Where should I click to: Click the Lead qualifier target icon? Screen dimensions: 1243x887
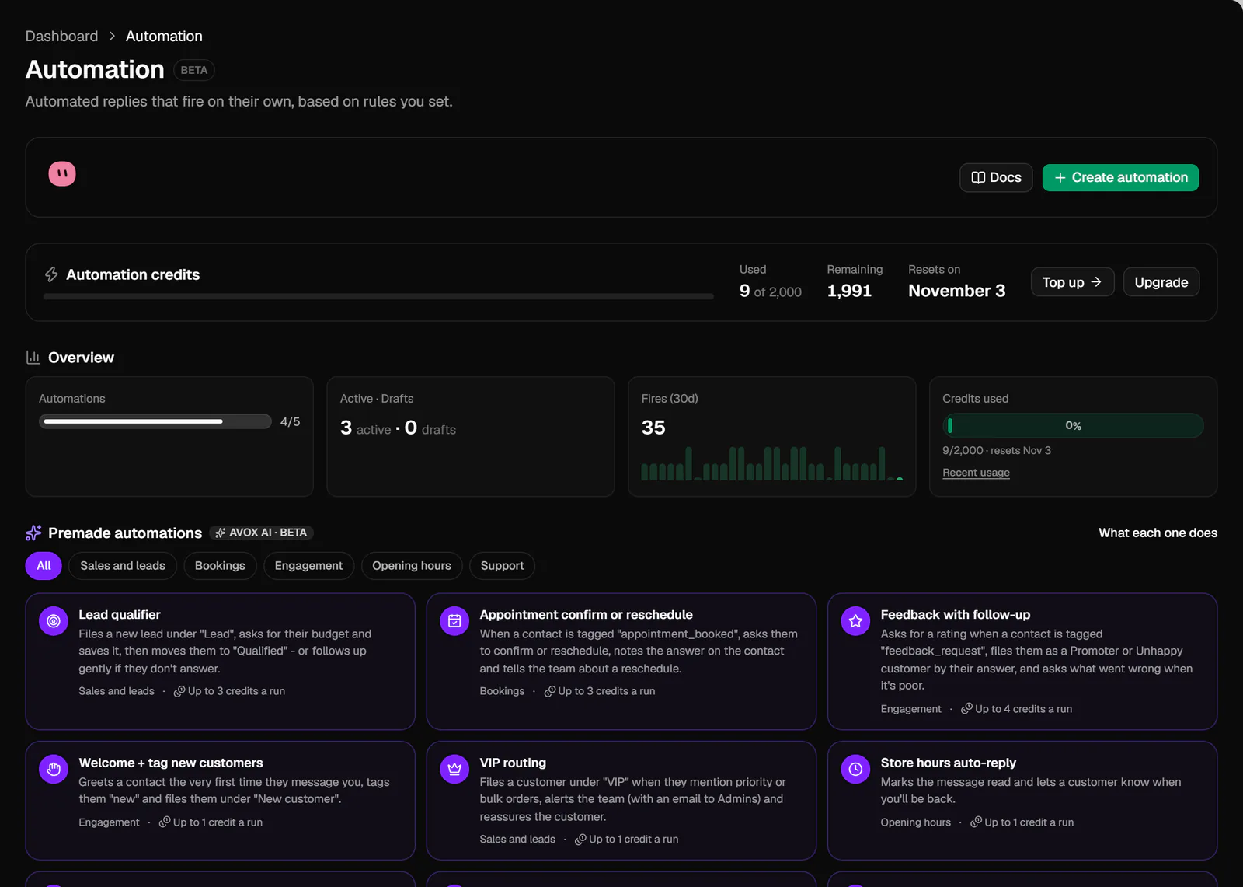(x=54, y=621)
